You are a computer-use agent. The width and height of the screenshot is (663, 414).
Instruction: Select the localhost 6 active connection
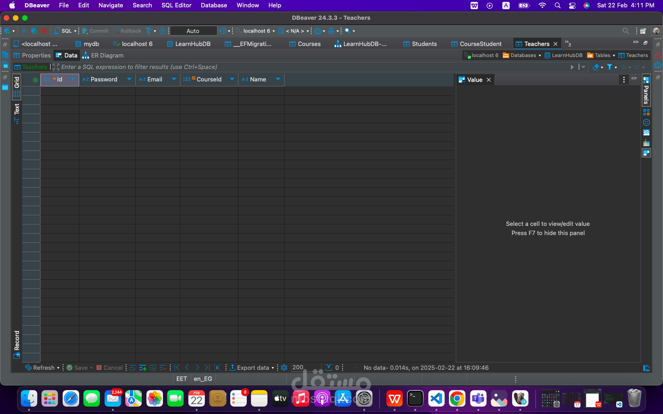255,31
